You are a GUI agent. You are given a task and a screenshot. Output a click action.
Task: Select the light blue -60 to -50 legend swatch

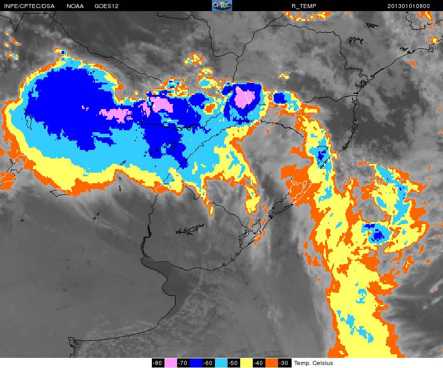pos(221,363)
